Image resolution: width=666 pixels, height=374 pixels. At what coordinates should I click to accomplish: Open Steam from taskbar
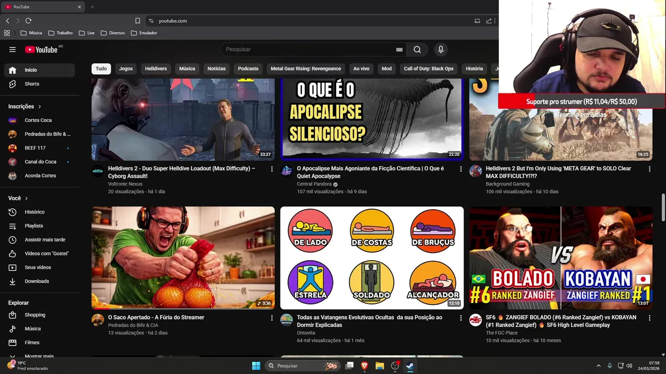click(410, 366)
